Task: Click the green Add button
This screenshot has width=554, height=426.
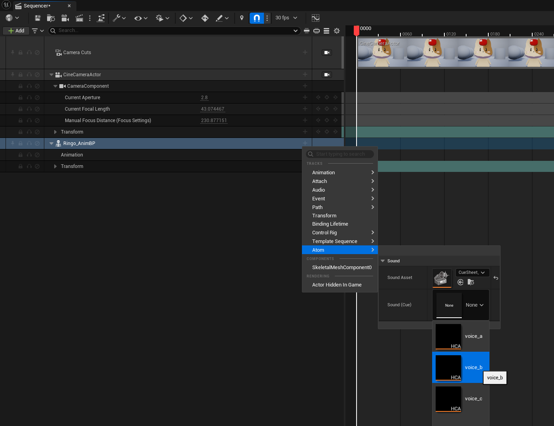Action: point(16,30)
